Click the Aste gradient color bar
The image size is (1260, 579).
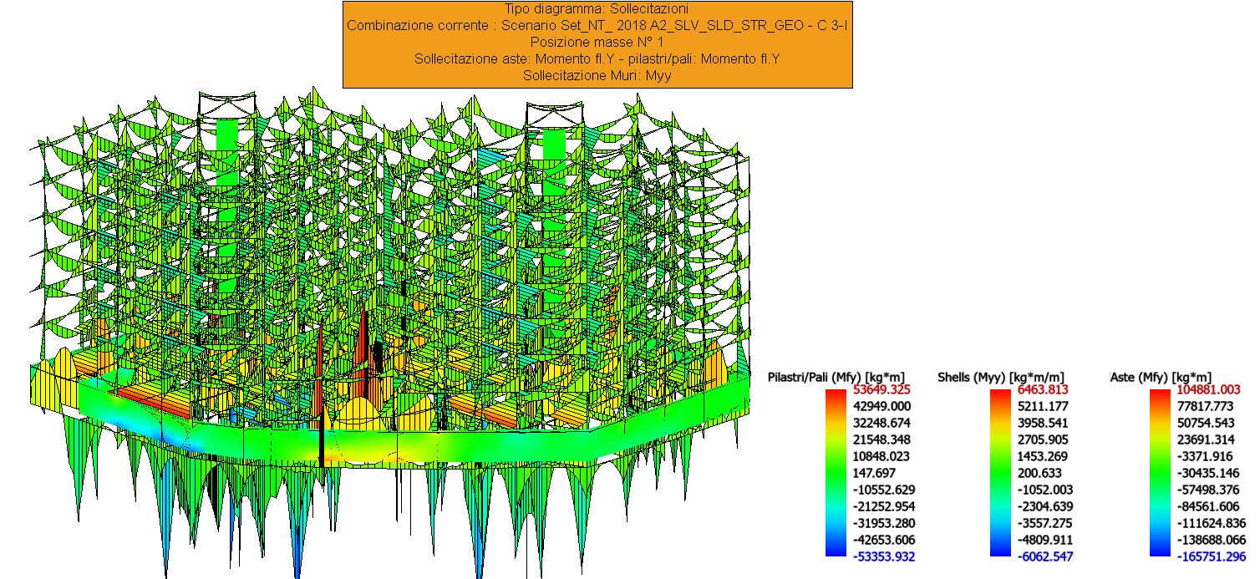1160,473
